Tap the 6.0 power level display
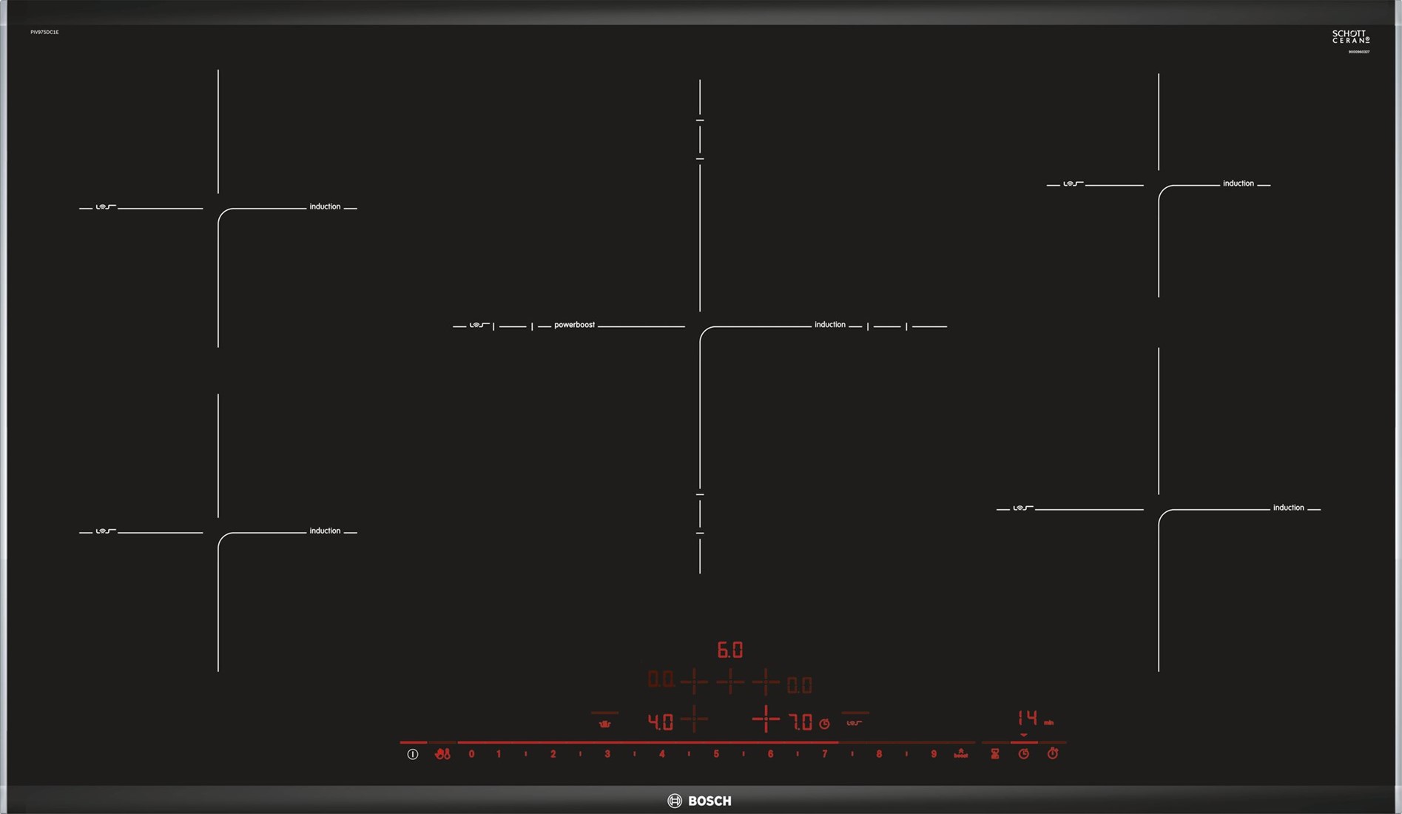This screenshot has height=814, width=1402. (729, 650)
